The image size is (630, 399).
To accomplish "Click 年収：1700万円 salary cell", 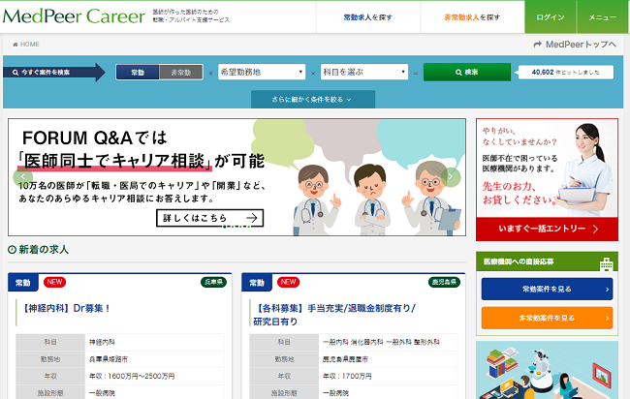I will tap(388, 376).
